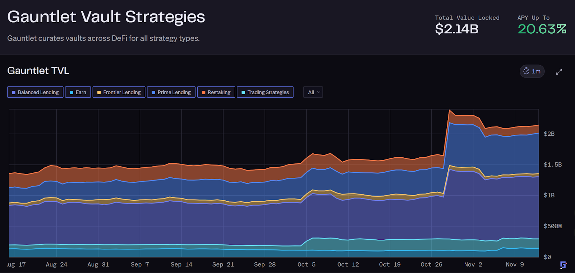
Task: Click the TVL peak near Oct 26 spike
Action: pyautogui.click(x=450, y=110)
